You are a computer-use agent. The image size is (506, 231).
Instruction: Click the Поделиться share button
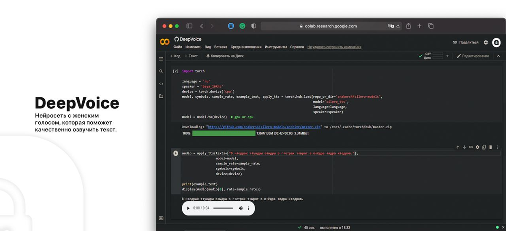point(466,42)
